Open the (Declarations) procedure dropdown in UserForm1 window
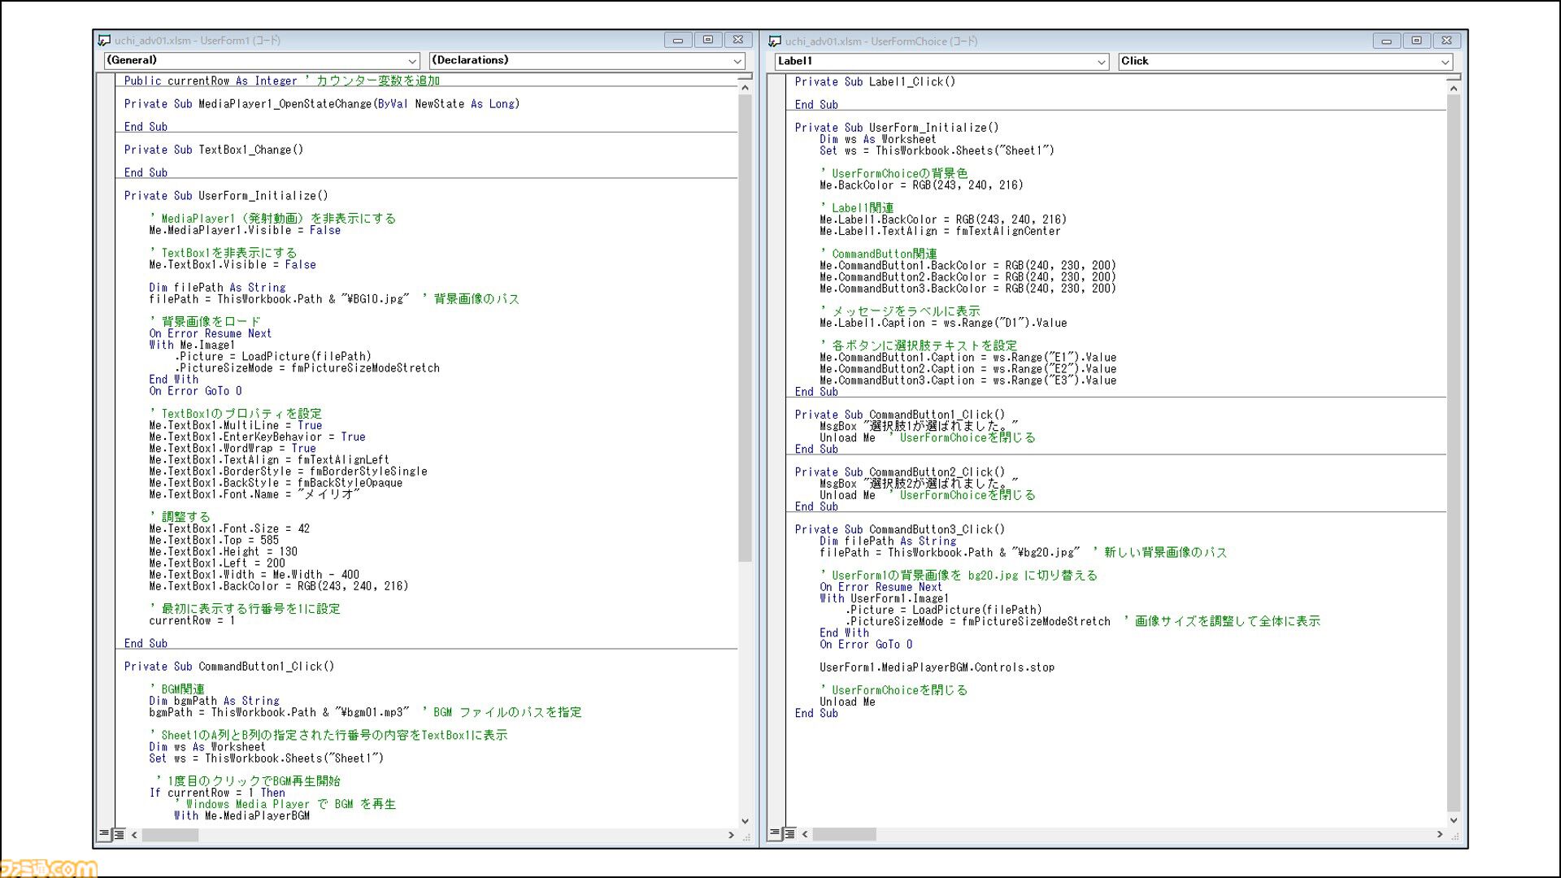 pyautogui.click(x=587, y=60)
